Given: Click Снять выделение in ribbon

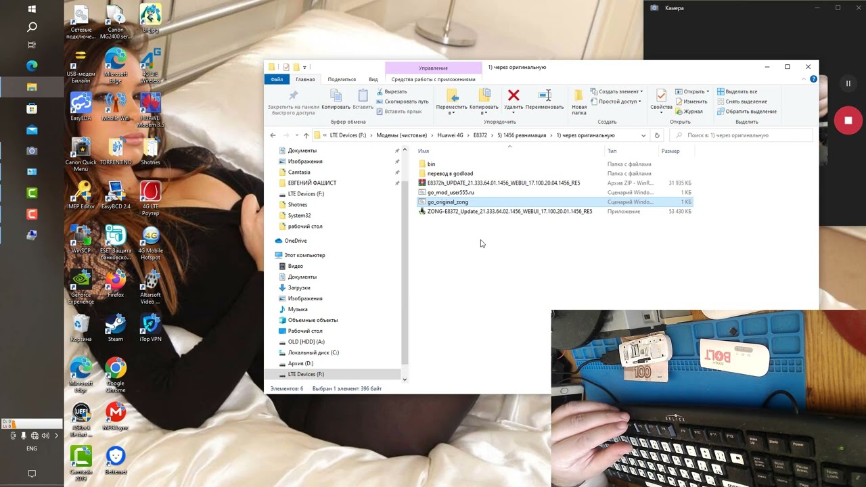Looking at the screenshot, I should 742,101.
